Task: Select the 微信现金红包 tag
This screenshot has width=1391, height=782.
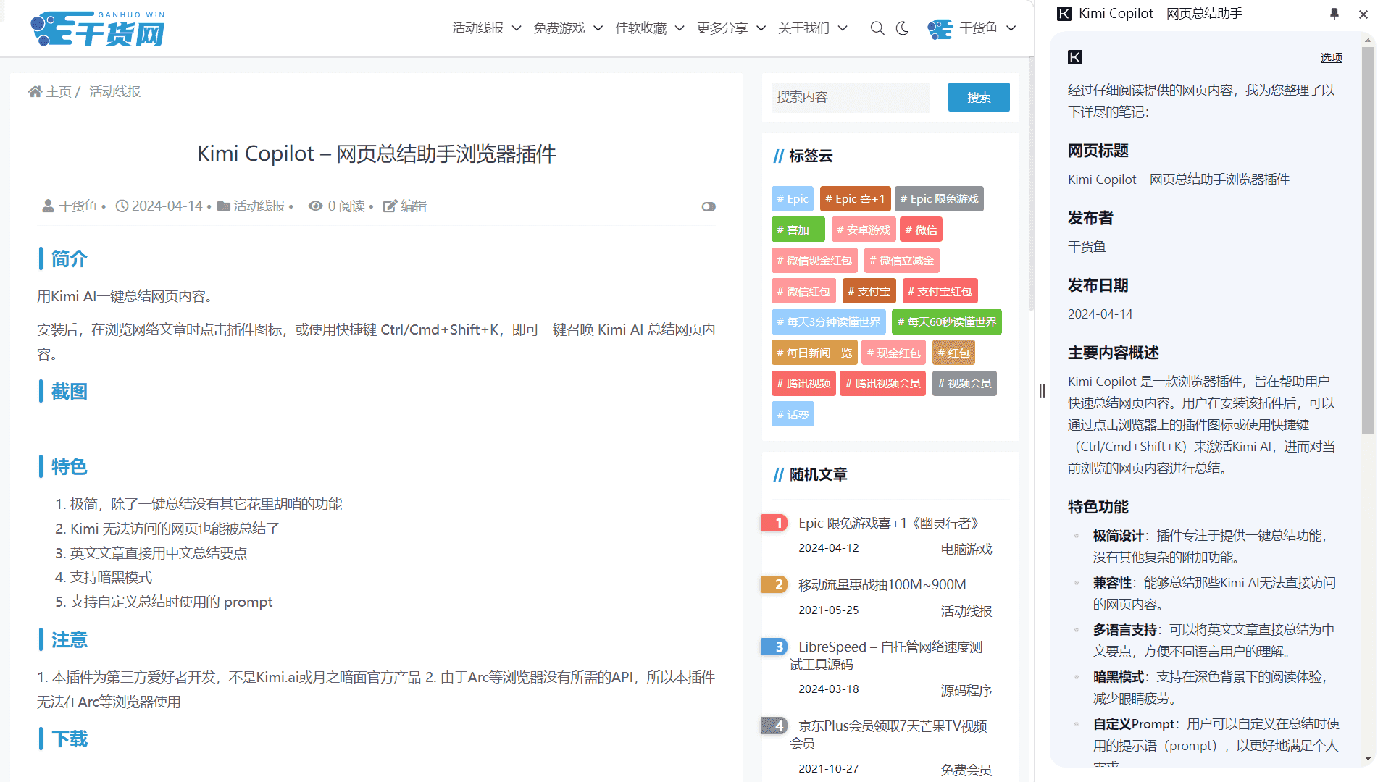Action: point(814,261)
